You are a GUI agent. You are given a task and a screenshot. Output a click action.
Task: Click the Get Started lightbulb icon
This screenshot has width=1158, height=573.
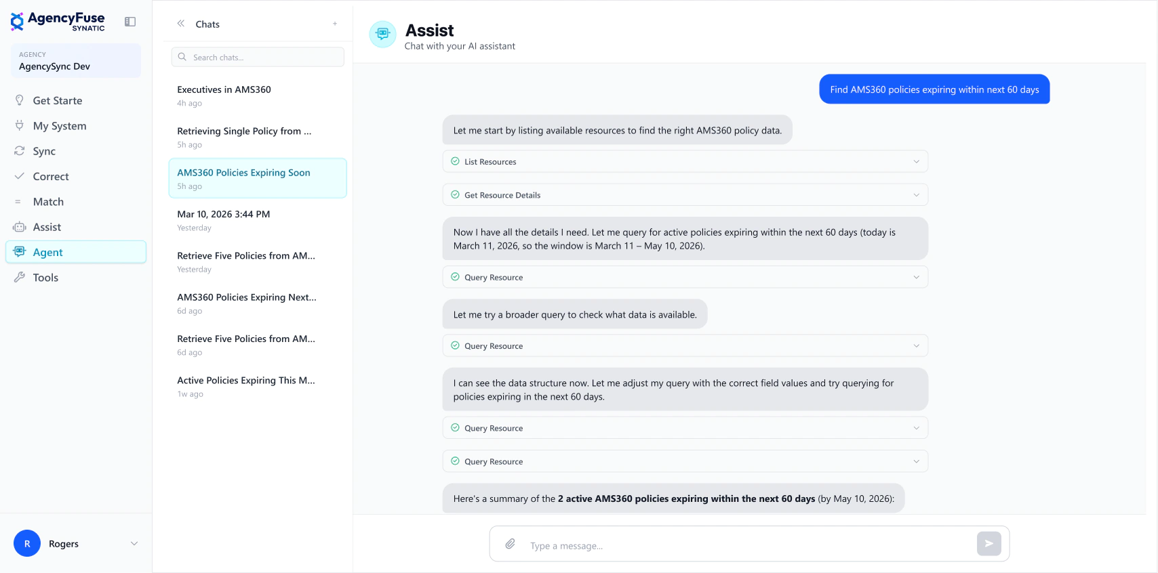[x=20, y=100]
